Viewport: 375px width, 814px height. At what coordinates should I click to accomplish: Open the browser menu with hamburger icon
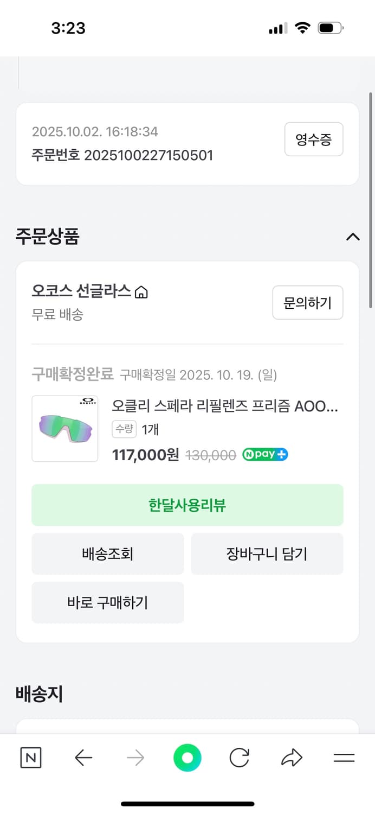(344, 758)
